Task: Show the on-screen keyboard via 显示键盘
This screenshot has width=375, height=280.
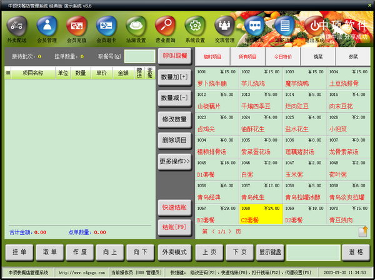Action: tap(270, 252)
